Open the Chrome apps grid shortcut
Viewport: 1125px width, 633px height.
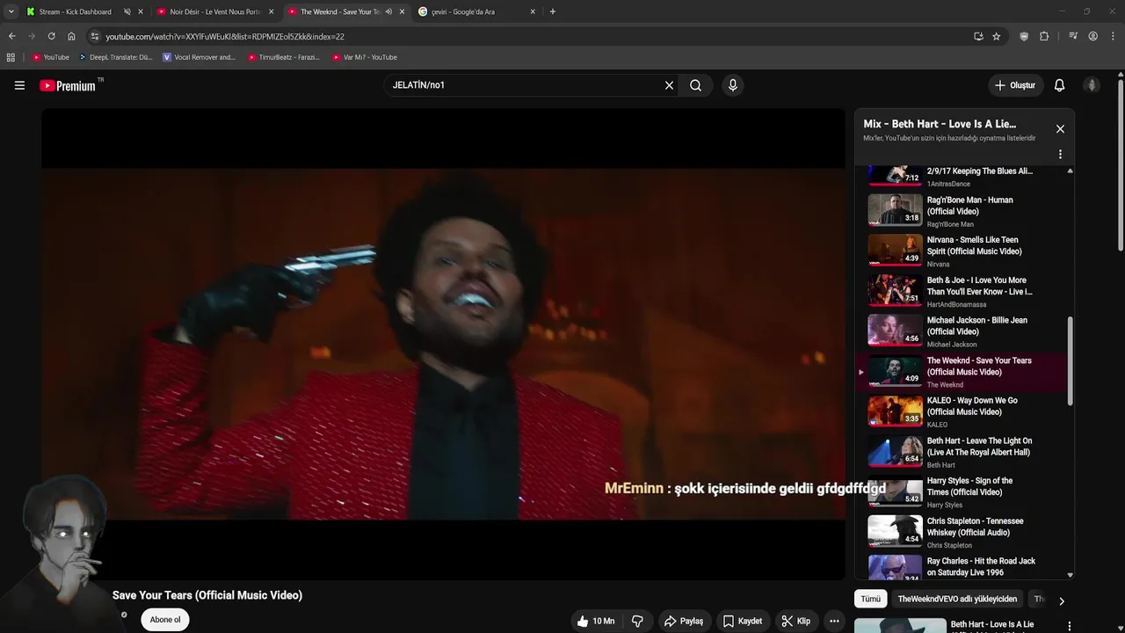point(11,57)
